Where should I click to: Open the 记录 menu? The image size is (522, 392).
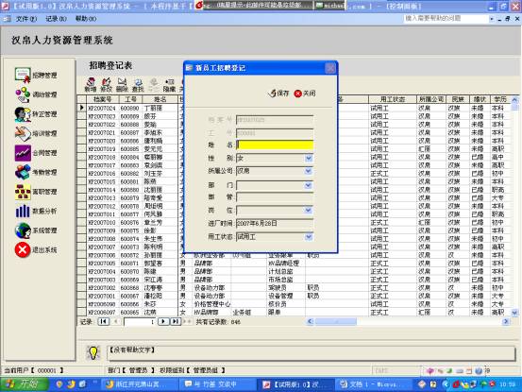pyautogui.click(x=56, y=19)
